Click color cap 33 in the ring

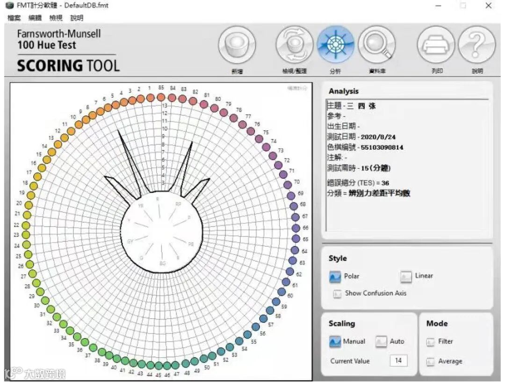point(64,324)
